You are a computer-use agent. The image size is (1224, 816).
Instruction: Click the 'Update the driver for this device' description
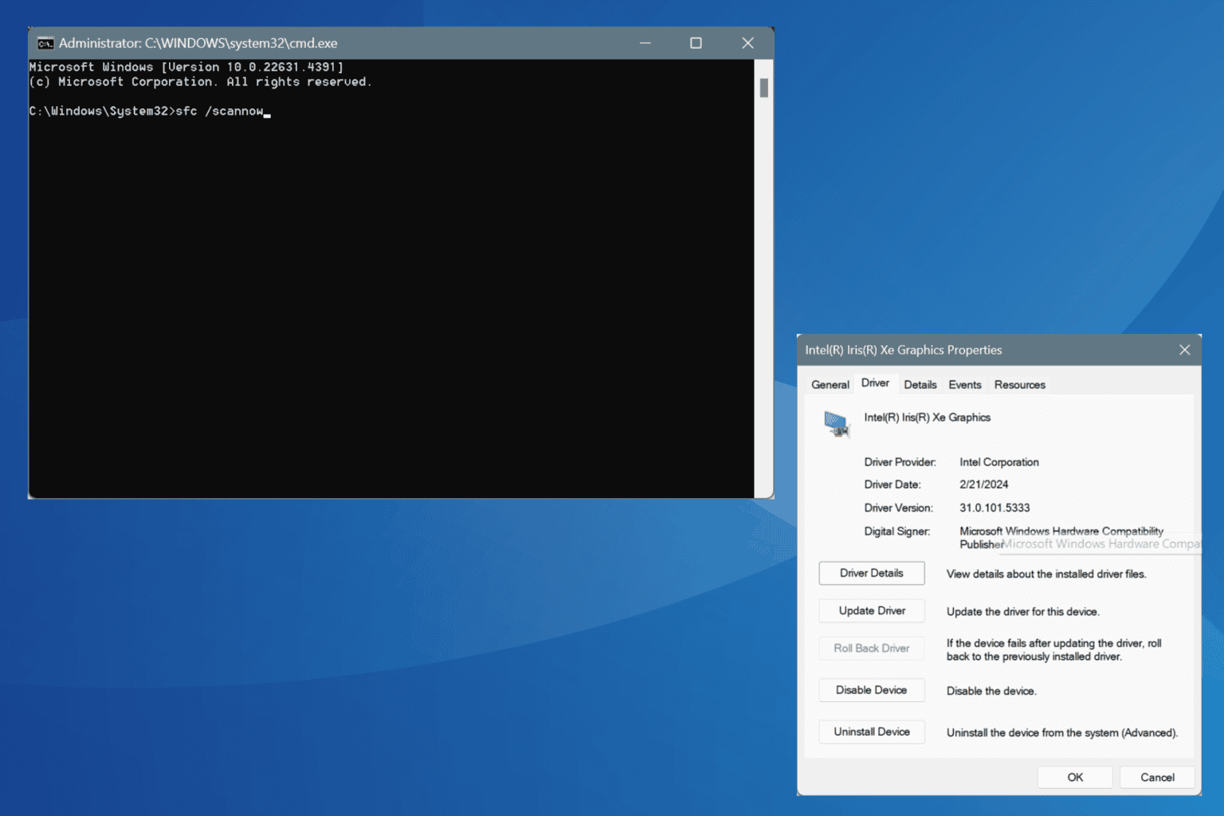coord(1023,612)
